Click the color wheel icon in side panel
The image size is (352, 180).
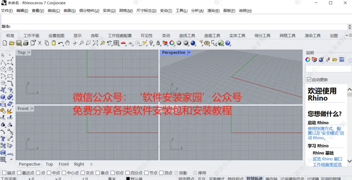click(x=308, y=60)
